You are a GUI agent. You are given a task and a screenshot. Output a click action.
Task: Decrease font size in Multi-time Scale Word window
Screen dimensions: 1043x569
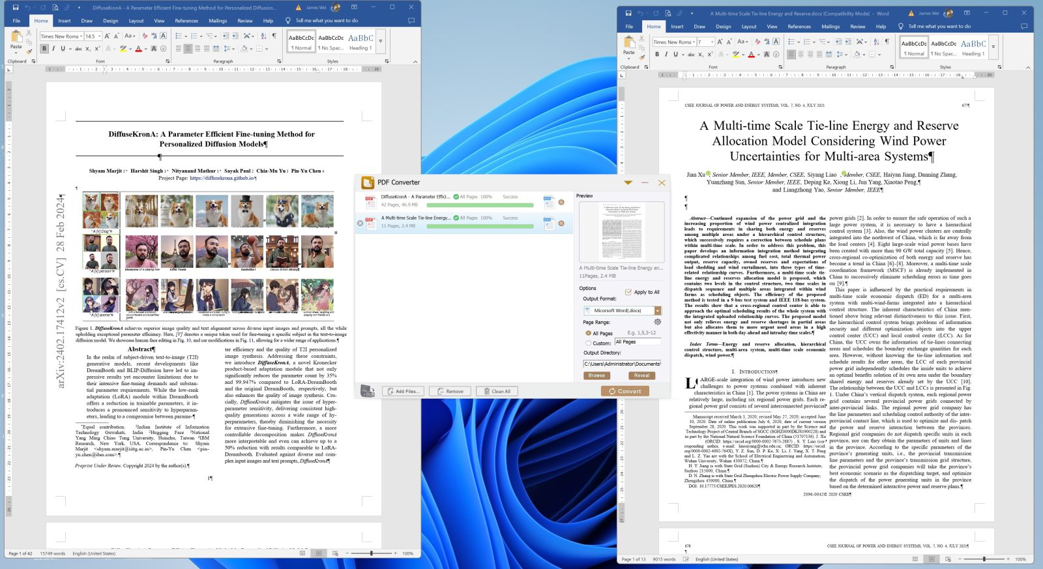(729, 42)
